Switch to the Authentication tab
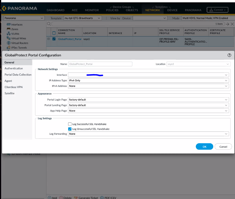This screenshot has width=235, height=199. 14,68
